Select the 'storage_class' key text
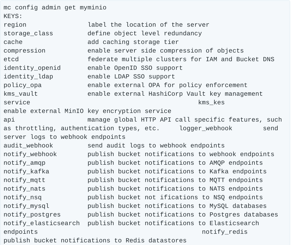 click(28, 33)
